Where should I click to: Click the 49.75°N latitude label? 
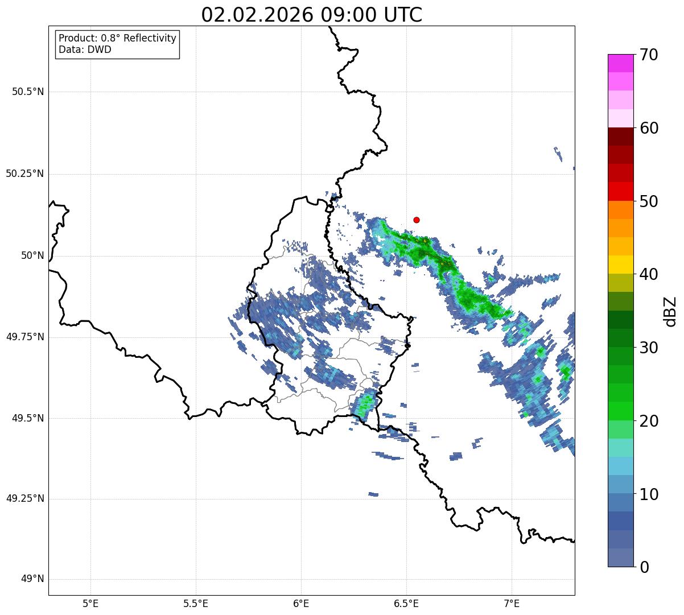[24, 337]
